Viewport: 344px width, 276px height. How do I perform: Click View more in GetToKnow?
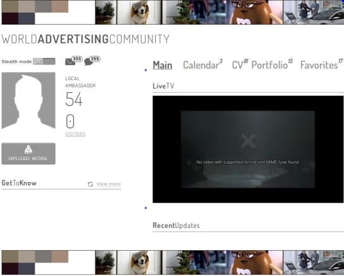pyautogui.click(x=109, y=184)
